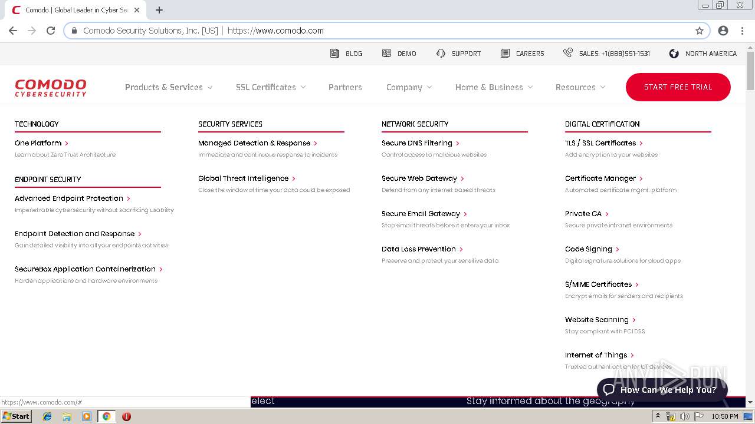The width and height of the screenshot is (755, 424).
Task: Open Secure Email Gateway
Action: point(421,214)
